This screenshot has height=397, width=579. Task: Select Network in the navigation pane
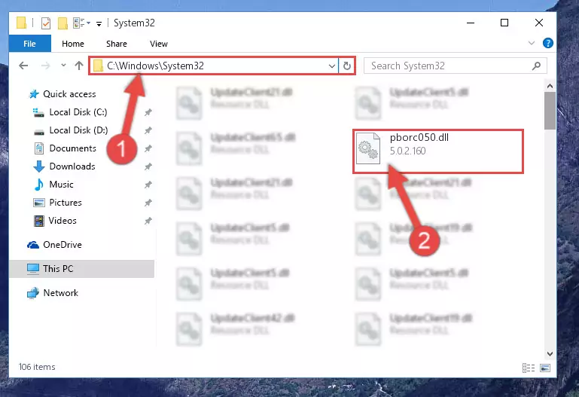[x=61, y=293]
